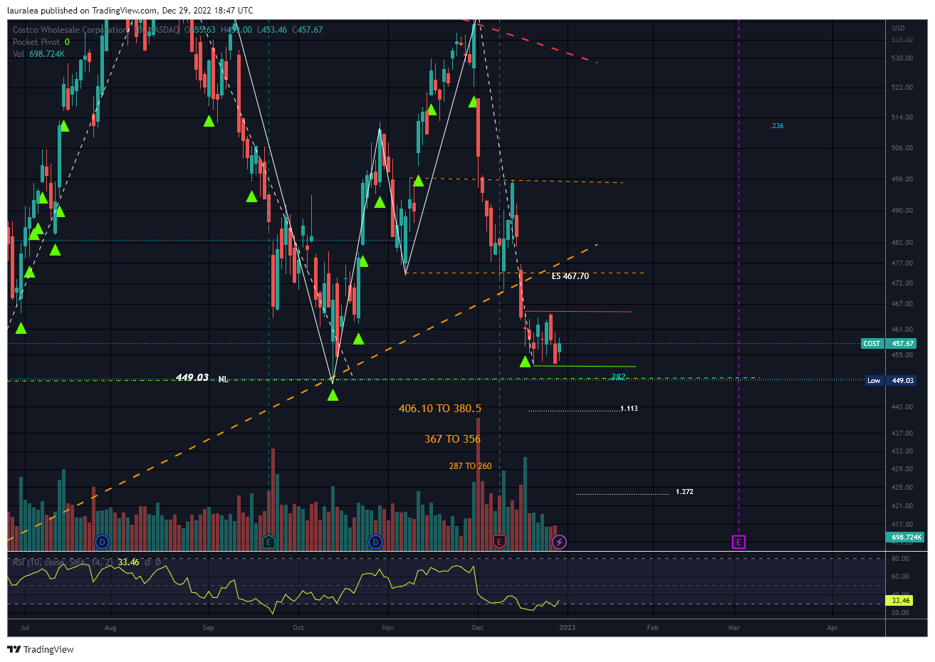
Task: Click the 449.03 low price tag
Action: click(903, 380)
